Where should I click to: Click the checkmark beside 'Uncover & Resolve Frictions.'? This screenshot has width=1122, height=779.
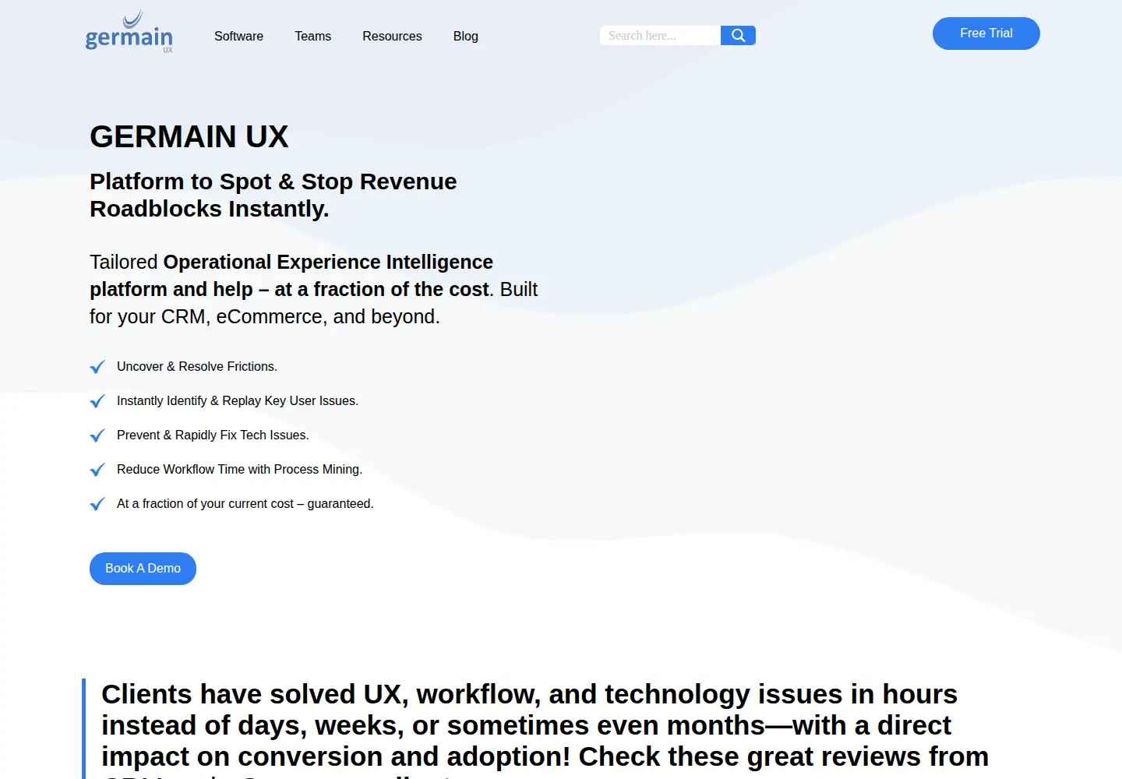[97, 367]
